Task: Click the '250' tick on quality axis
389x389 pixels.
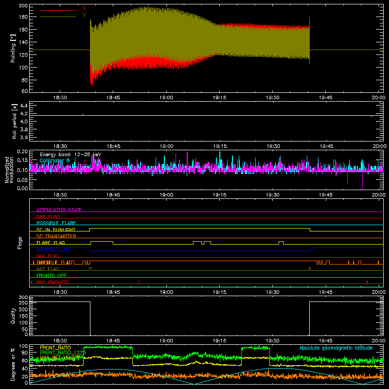Action: pos(23,303)
